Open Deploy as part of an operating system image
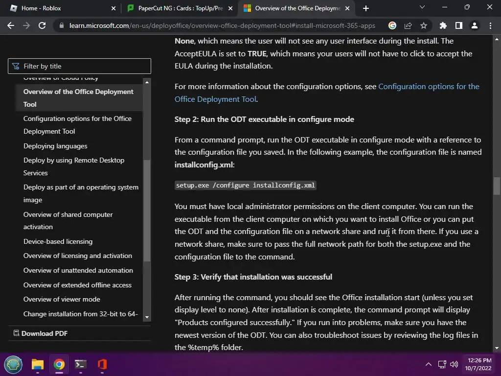The height and width of the screenshot is (376, 501). 81,193
